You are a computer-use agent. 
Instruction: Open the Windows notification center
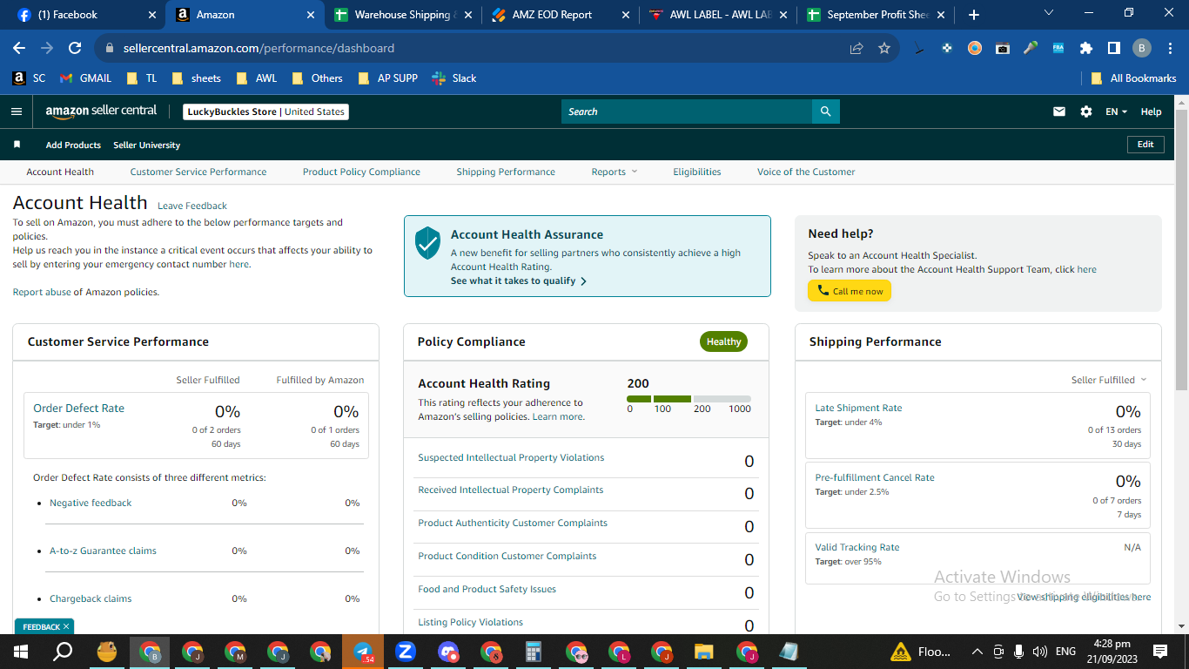coord(1159,652)
